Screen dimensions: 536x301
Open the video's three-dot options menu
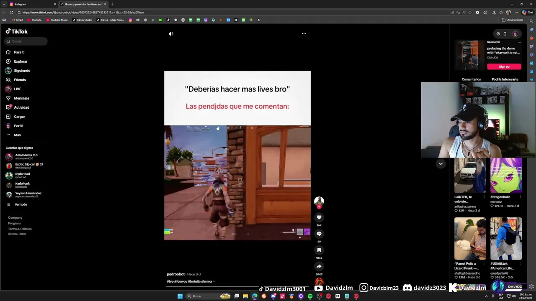pos(304,34)
